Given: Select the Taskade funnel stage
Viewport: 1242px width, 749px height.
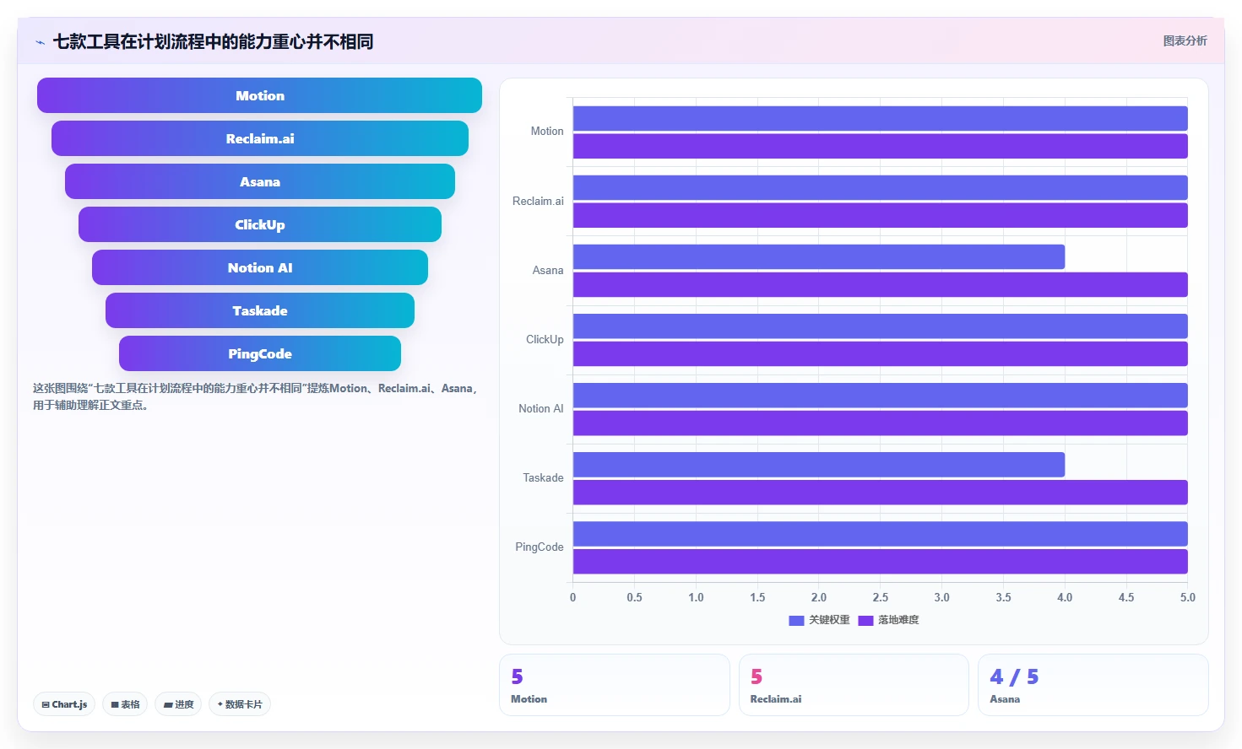Looking at the screenshot, I should 259,310.
